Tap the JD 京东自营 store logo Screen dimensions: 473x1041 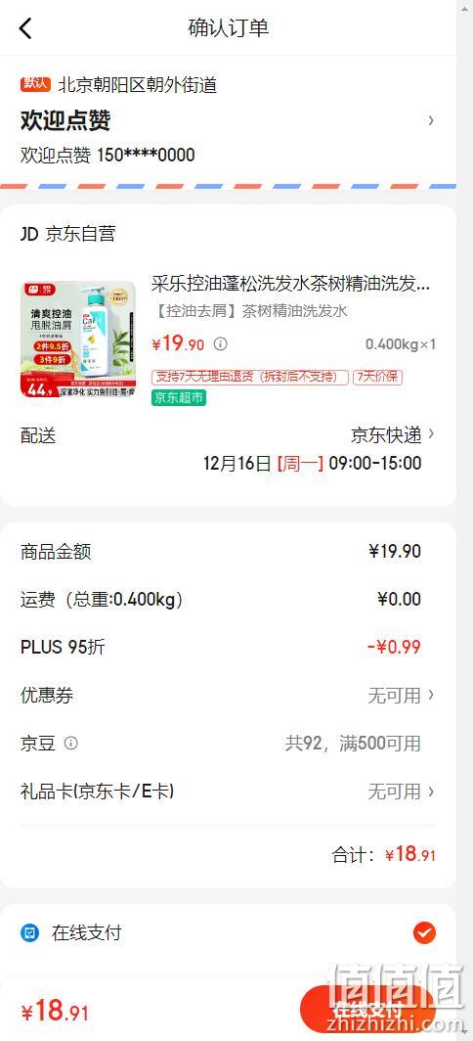point(29,234)
